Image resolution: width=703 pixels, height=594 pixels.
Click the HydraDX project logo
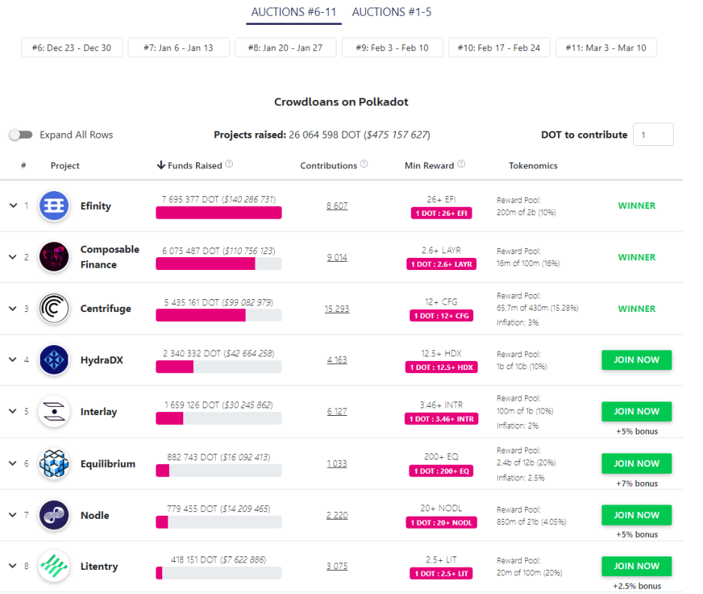(x=54, y=359)
